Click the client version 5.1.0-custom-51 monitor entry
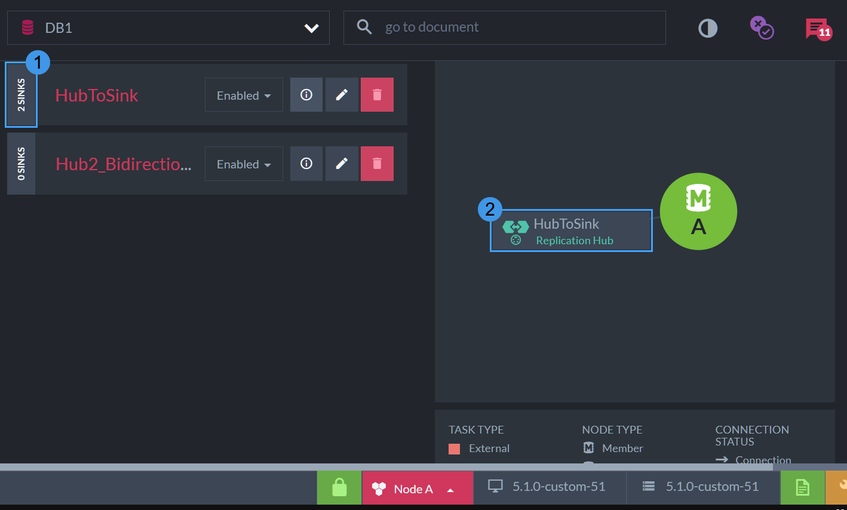 [x=550, y=488]
